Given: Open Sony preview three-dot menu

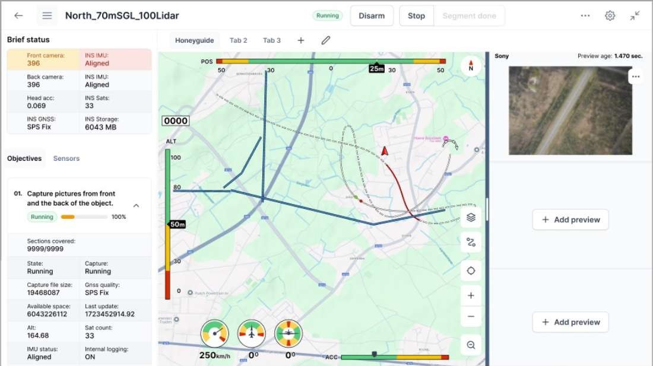Looking at the screenshot, I should tap(636, 77).
